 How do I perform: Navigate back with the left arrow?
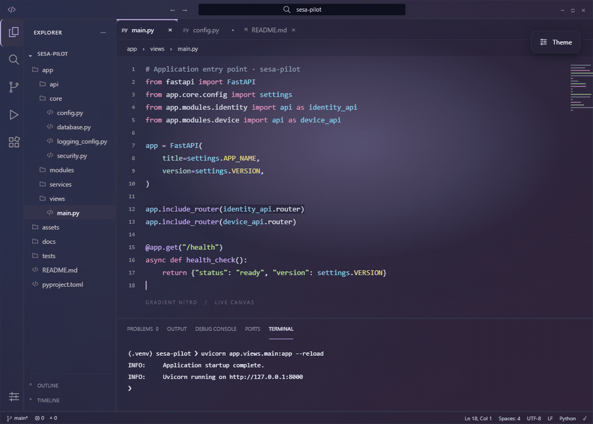[172, 11]
